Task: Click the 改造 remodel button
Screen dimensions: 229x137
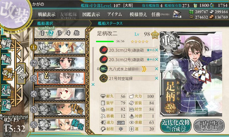Action: (209, 126)
